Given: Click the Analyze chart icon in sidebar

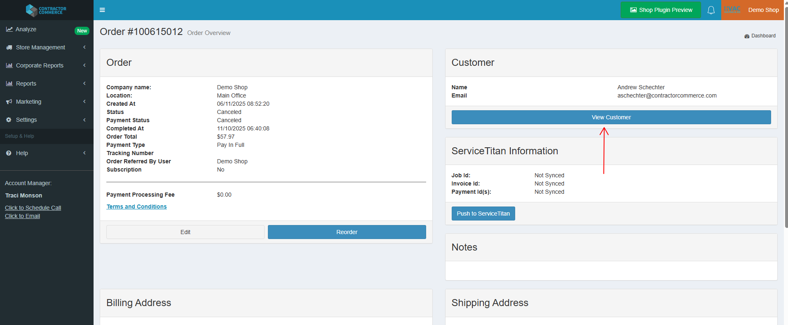Looking at the screenshot, I should 9,30.
